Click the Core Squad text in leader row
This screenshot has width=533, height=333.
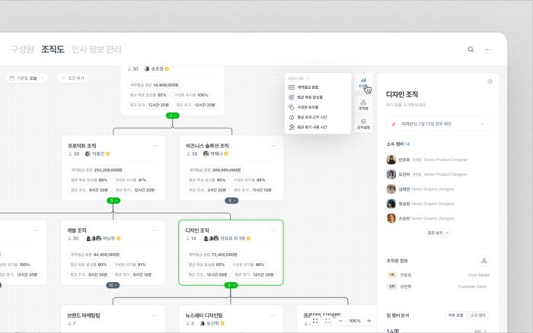479,275
